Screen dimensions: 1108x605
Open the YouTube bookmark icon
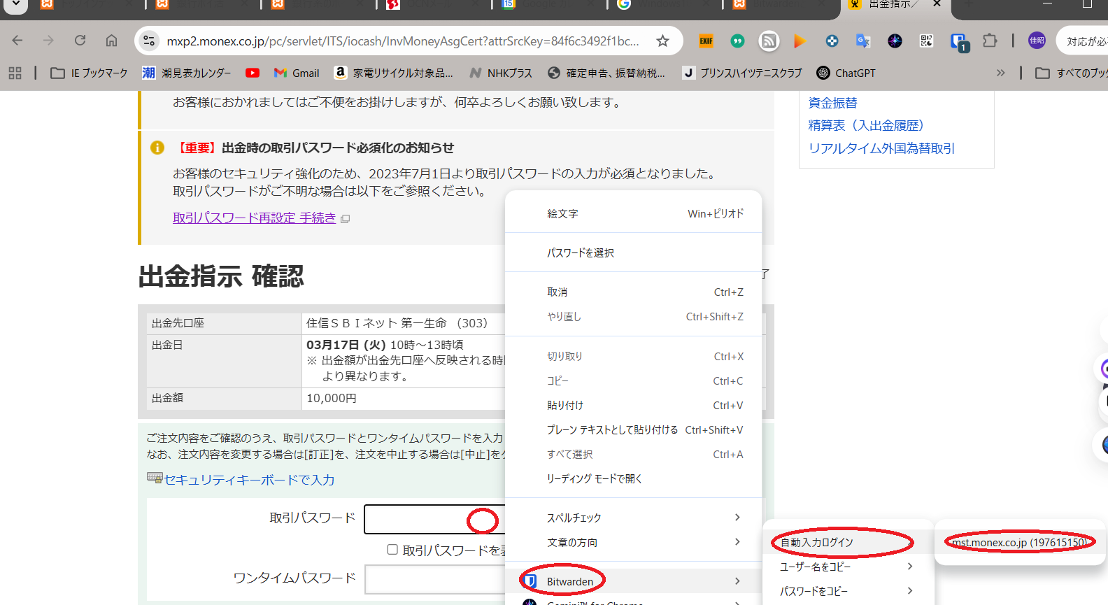pyautogui.click(x=253, y=73)
